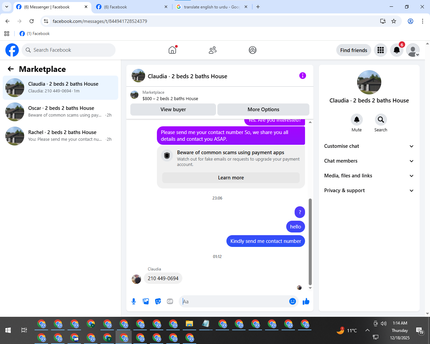Viewport: 430px width, 344px height.
Task: Open Claudia 2 beds 2 baths chat
Action: tap(60, 88)
